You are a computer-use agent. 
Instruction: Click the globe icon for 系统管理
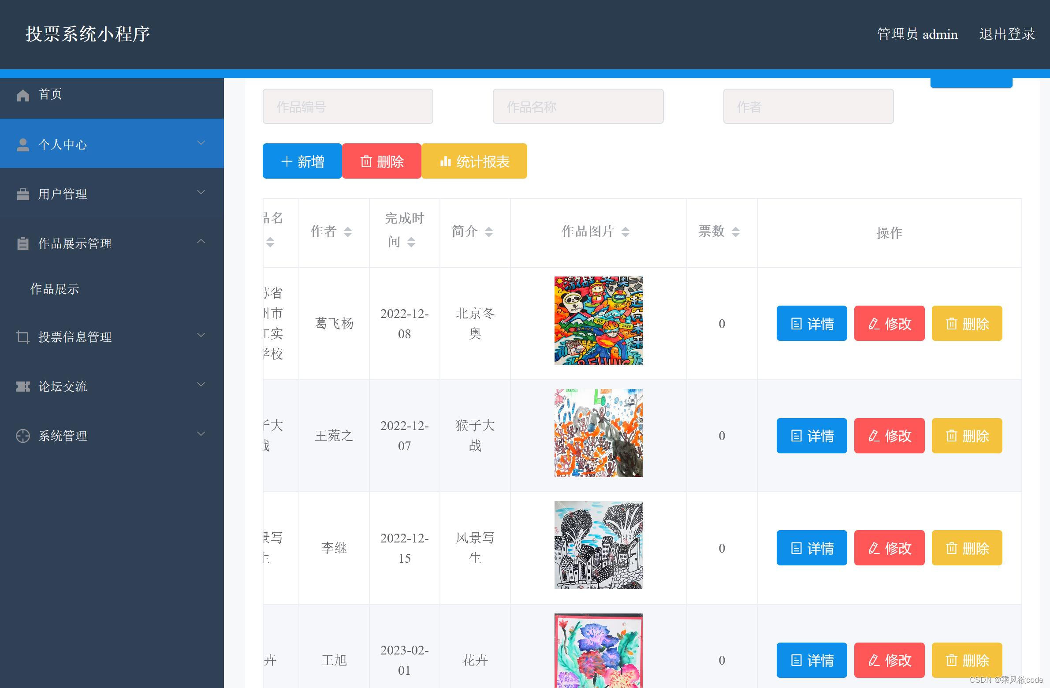(x=23, y=436)
